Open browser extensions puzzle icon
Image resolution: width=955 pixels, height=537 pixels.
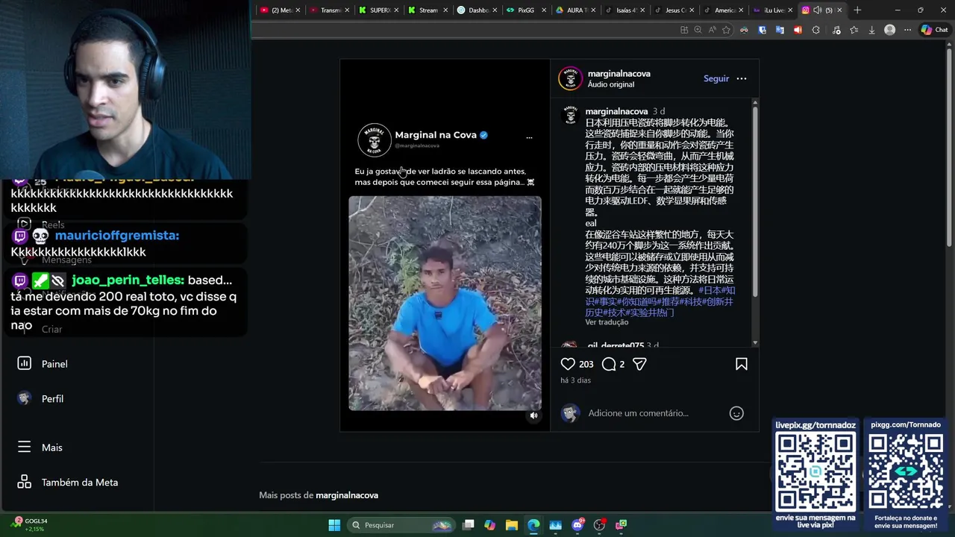click(815, 30)
